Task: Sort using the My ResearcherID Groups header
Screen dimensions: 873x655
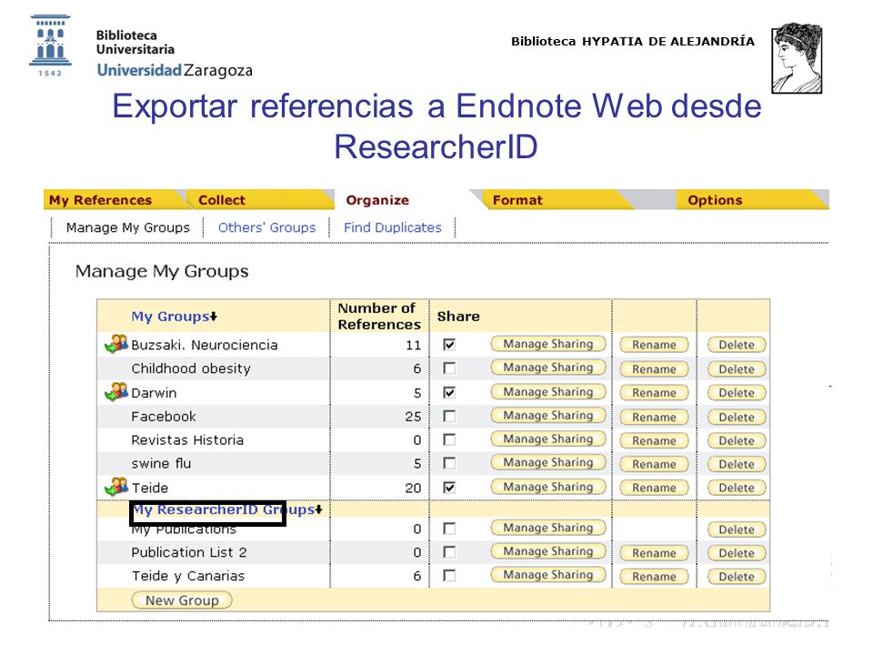Action: [227, 509]
